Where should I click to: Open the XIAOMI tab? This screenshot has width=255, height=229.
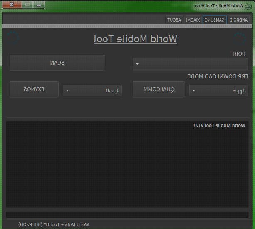193,20
